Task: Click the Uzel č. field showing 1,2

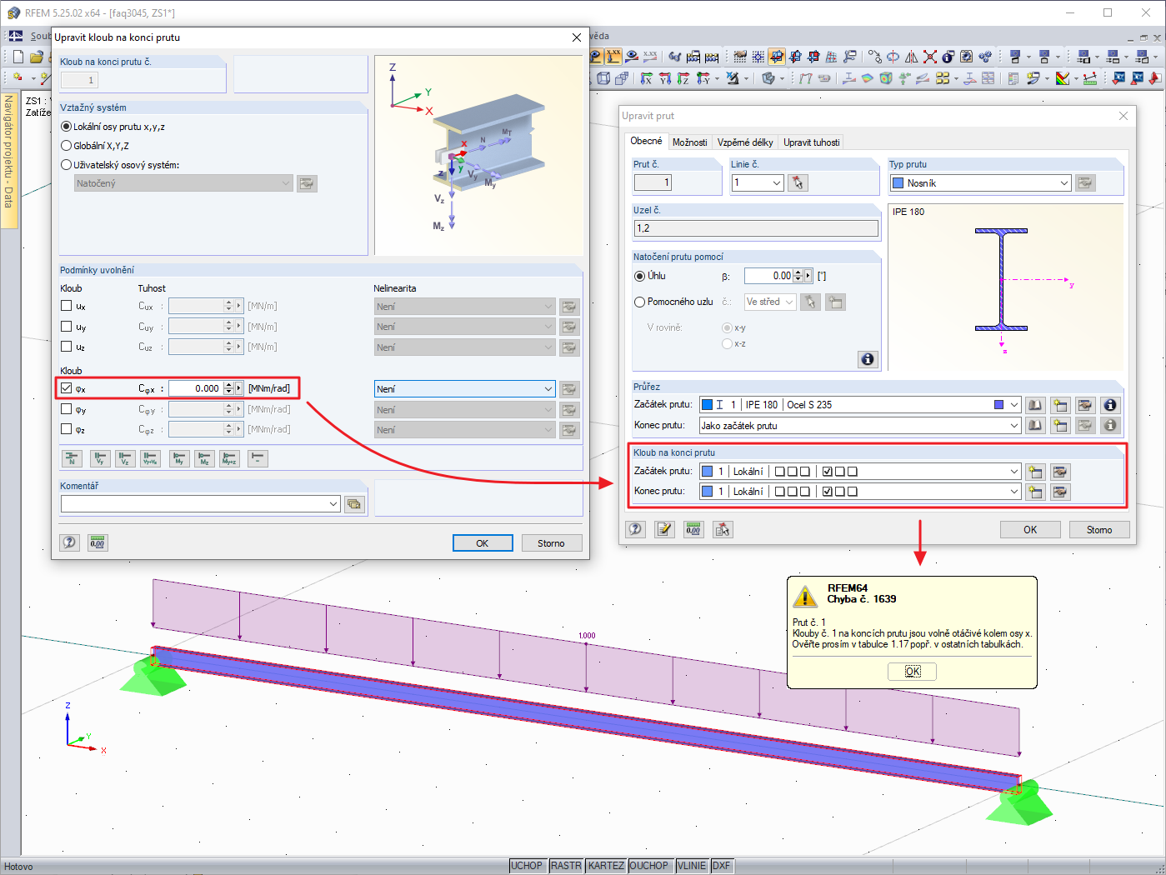Action: [756, 228]
